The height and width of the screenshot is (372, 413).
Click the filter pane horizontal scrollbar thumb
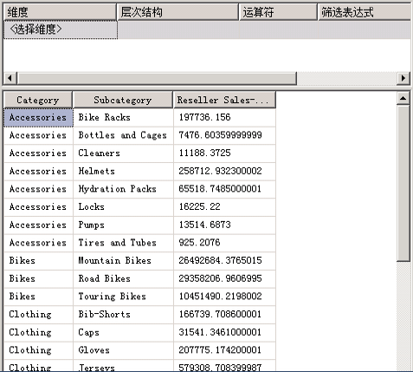[x=157, y=78]
